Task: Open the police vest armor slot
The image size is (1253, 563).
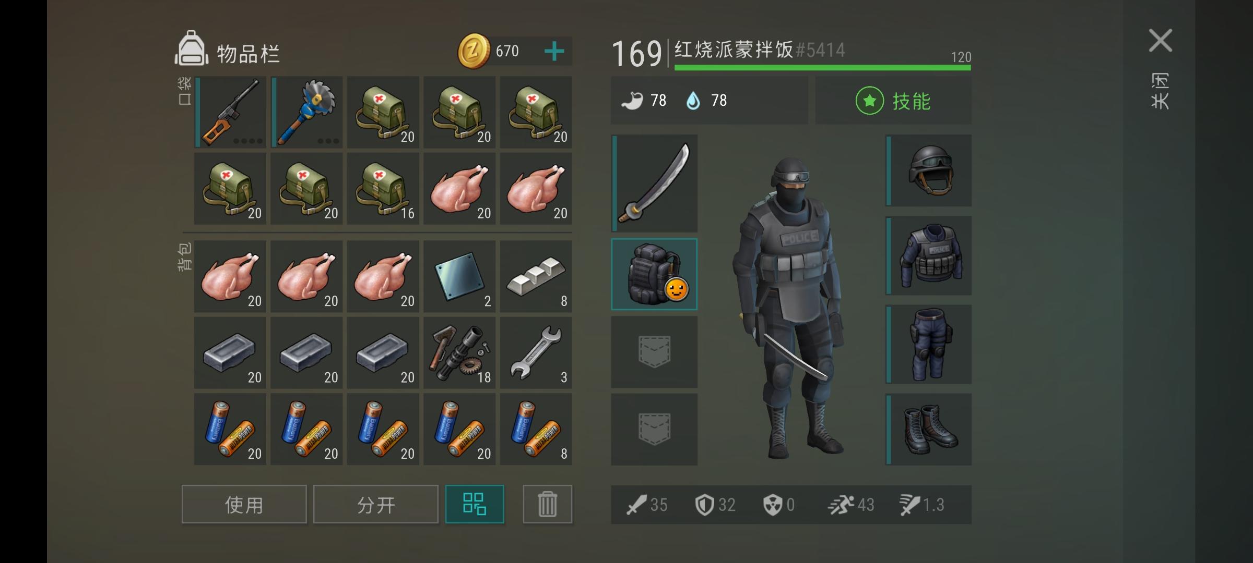Action: 929,256
